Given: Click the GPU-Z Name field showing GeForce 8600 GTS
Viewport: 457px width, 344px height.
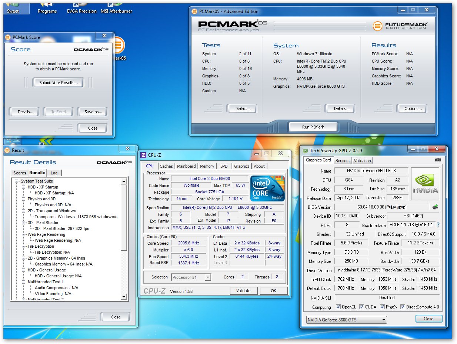Looking at the screenshot, I should pyautogui.click(x=371, y=171).
